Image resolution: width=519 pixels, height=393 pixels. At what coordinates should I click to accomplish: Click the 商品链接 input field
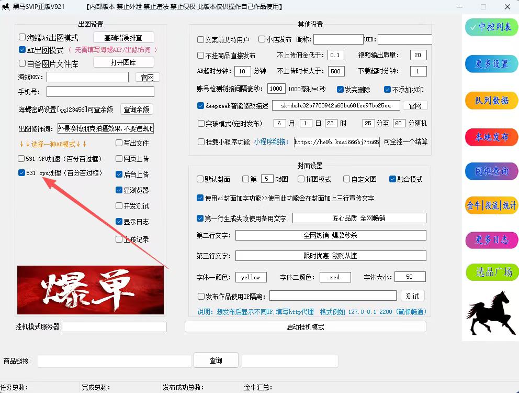coord(115,361)
